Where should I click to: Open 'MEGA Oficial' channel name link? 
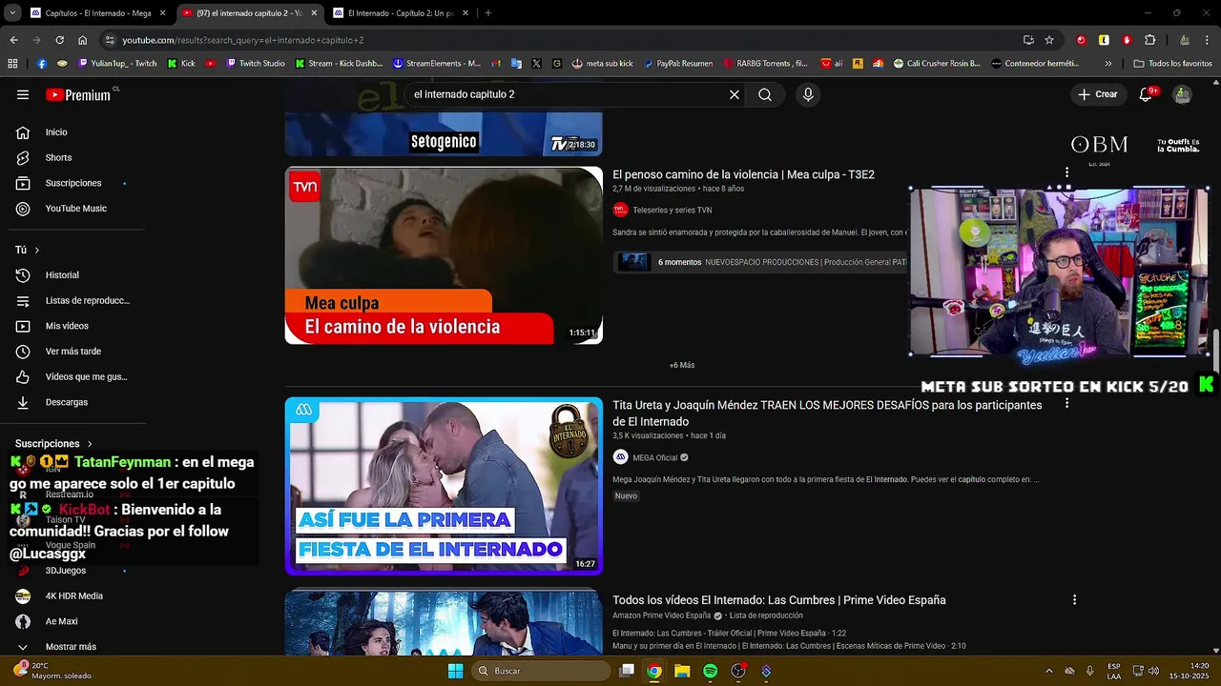654,457
